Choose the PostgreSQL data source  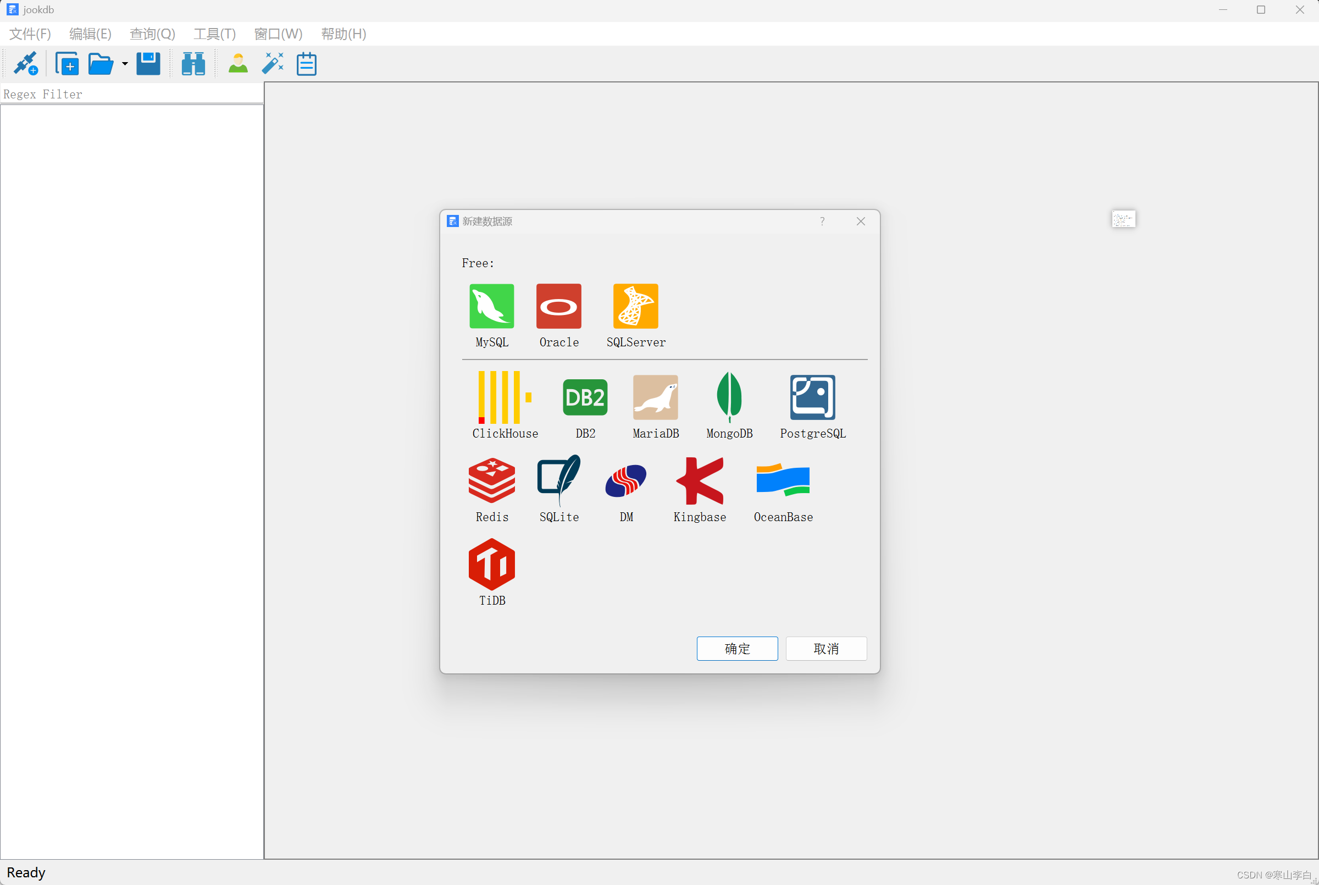[x=812, y=397]
